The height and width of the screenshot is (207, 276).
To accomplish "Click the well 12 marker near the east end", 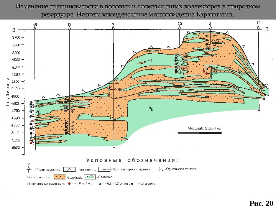I will 258,27.
